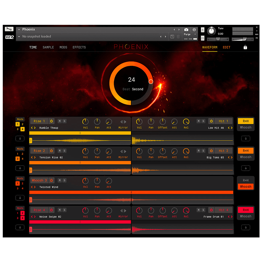
Task: Click Rise 1 yellow length bar
Action: (80, 133)
